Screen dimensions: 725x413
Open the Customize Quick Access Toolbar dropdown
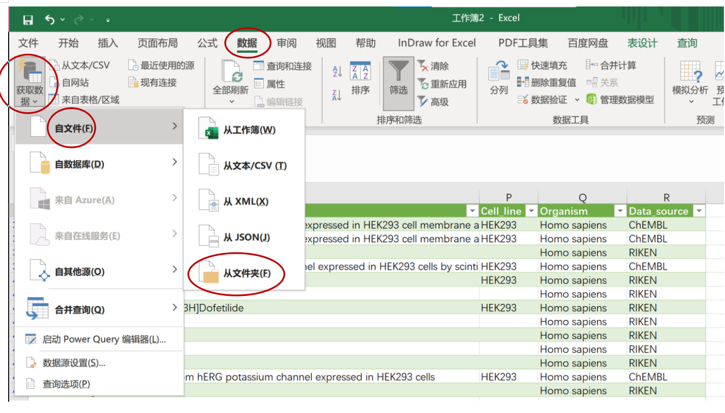pyautogui.click(x=108, y=21)
